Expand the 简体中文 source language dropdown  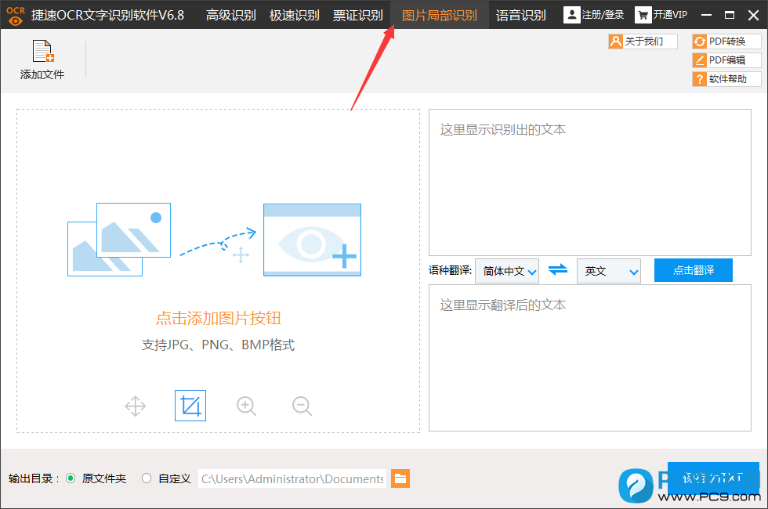click(507, 271)
